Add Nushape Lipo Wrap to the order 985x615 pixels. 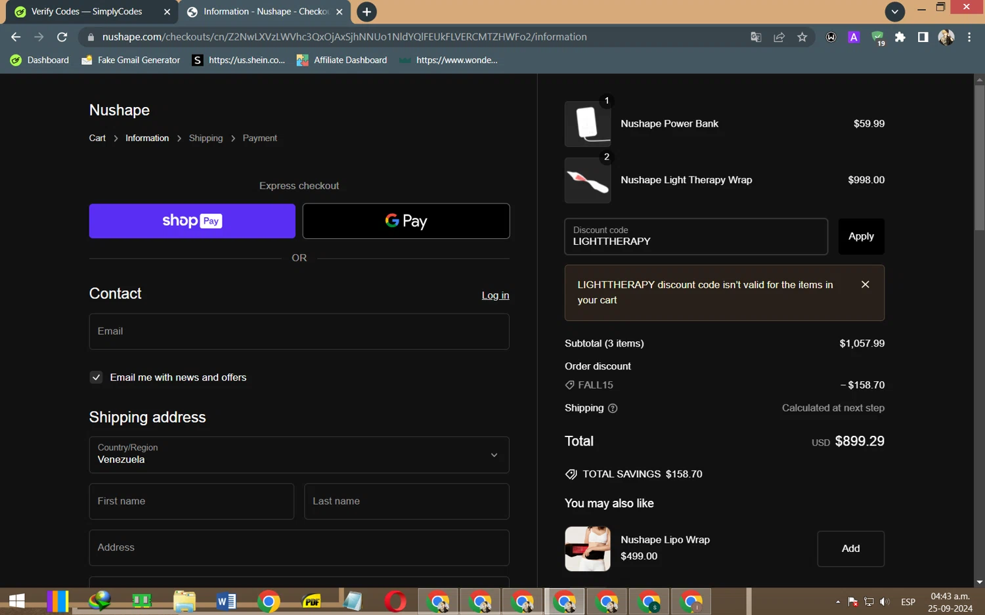click(851, 549)
